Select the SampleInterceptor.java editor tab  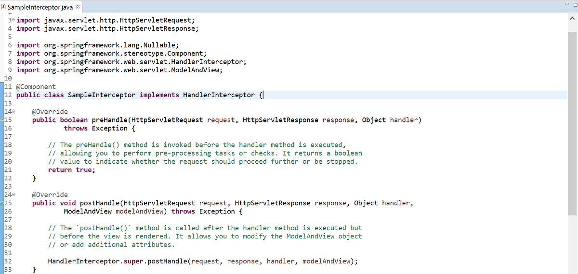click(40, 7)
